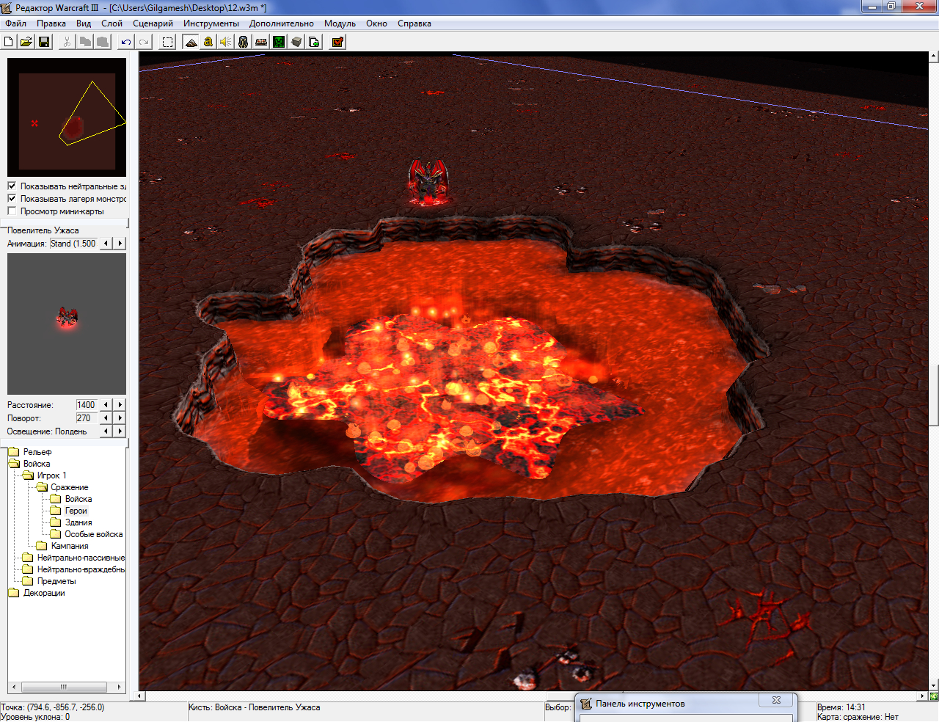Switch to the previous animation with left arrow
The image size is (939, 722).
tap(106, 243)
